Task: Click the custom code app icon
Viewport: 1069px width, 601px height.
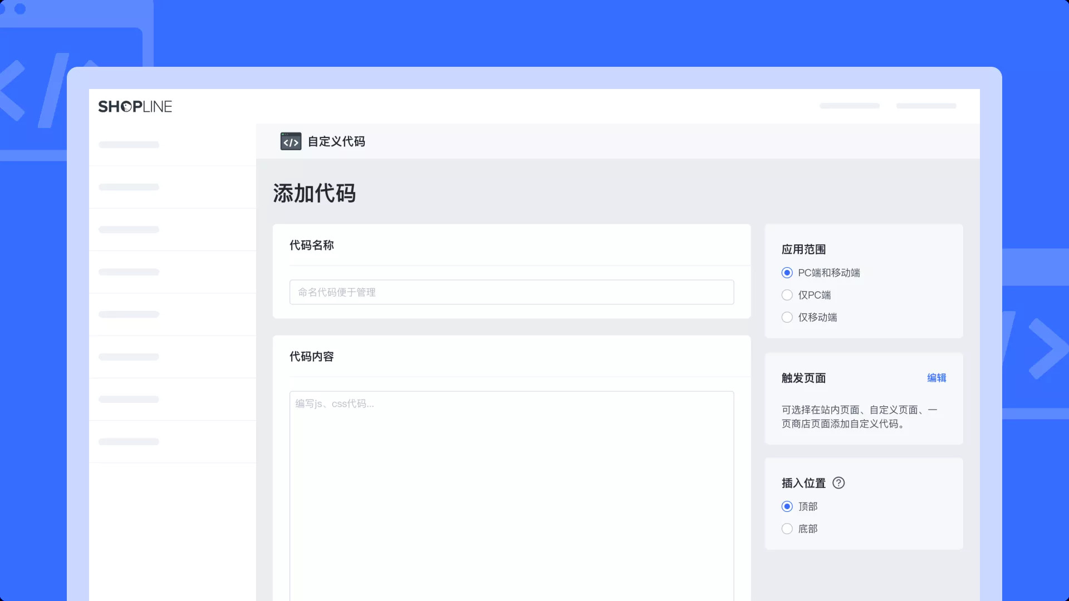Action: (291, 141)
